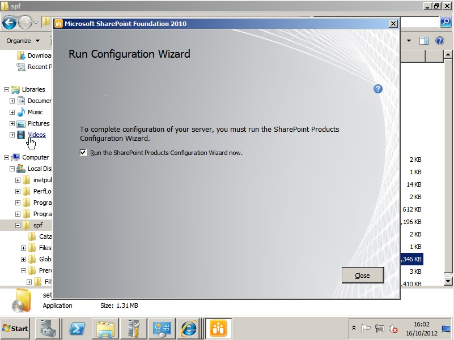This screenshot has height=340, width=454.
Task: Select Downloads in the navigation pane
Action: click(34, 55)
